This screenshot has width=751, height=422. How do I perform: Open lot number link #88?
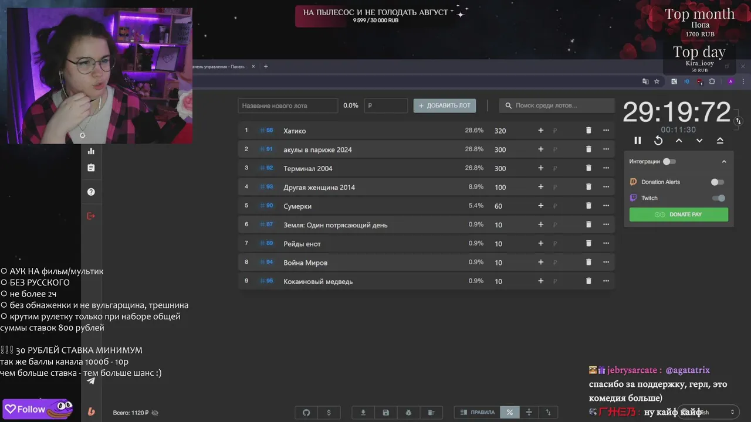click(x=267, y=131)
